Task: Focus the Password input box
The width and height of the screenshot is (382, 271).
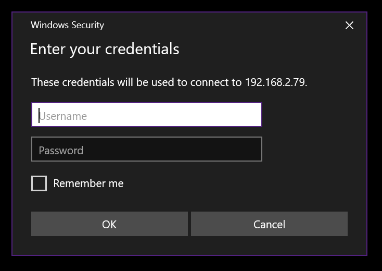Action: pyautogui.click(x=147, y=149)
